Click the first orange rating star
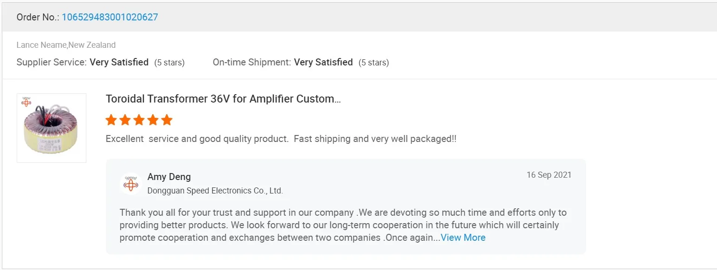Screen dimensions: 717x270 [111, 121]
